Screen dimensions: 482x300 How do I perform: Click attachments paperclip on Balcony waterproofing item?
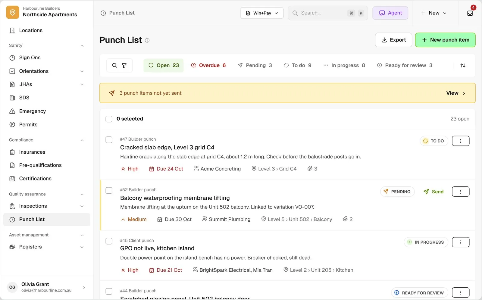pos(348,219)
